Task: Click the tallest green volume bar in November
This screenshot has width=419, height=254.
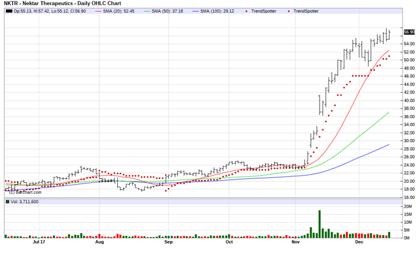Action: pyautogui.click(x=319, y=224)
